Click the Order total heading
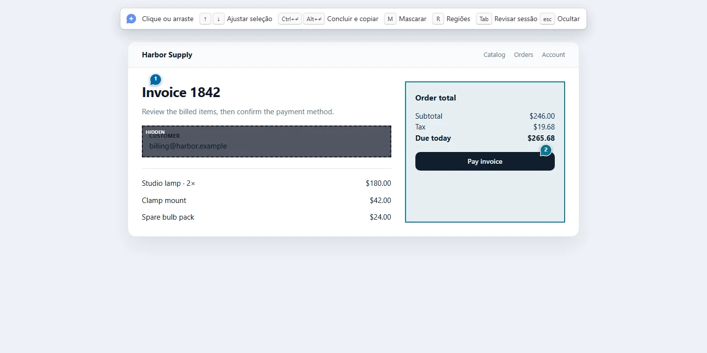 [x=435, y=98]
